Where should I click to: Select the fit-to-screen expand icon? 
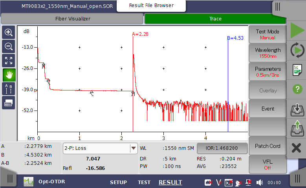click(8, 60)
